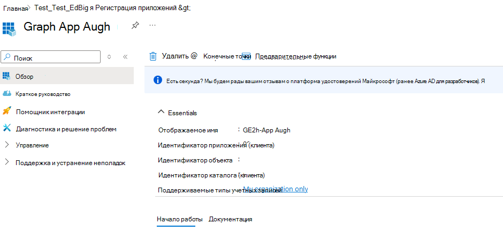The width and height of the screenshot is (503, 246).
Task: Click the Краткое руководство cloud icon
Action: click(7, 93)
